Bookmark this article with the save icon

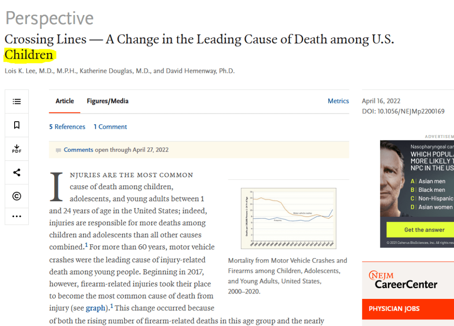click(17, 125)
